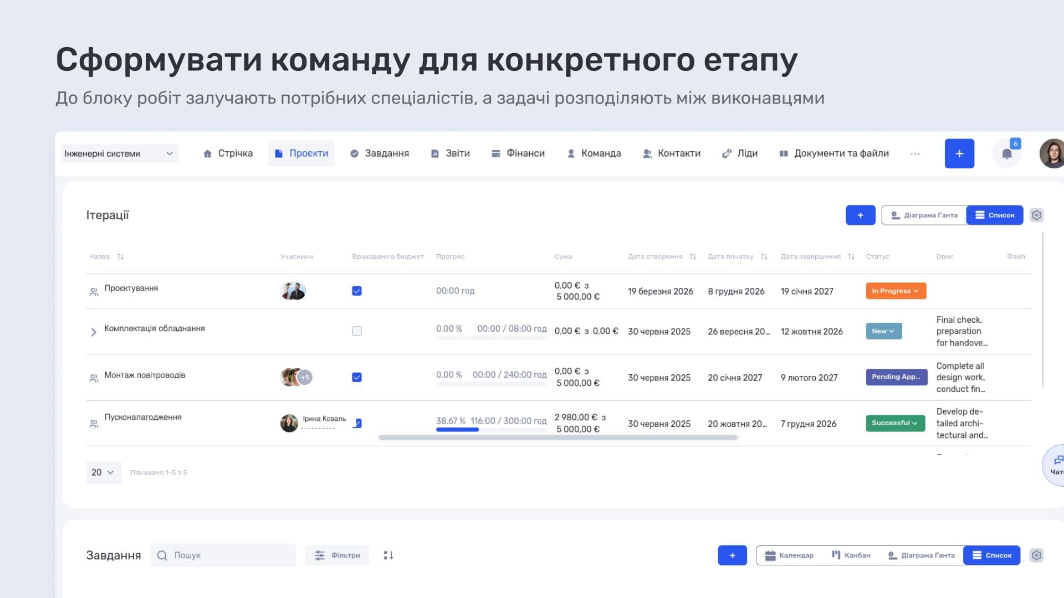Open participants +1 avatar group for Монтаж повітроводів
This screenshot has height=598, width=1064.
coord(296,377)
